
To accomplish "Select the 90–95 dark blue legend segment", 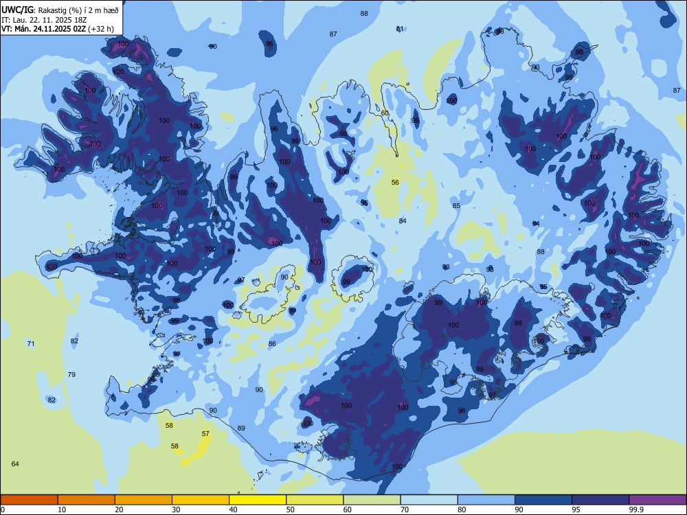I will click(x=543, y=500).
